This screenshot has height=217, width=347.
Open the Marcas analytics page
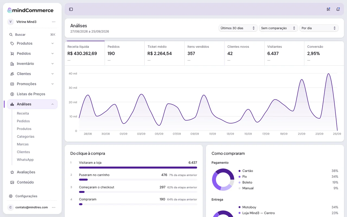point(23,144)
